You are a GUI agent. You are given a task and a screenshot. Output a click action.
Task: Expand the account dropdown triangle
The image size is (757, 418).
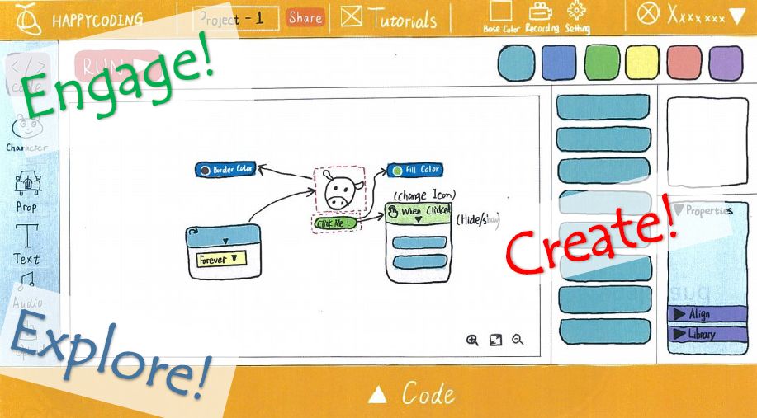coord(737,16)
